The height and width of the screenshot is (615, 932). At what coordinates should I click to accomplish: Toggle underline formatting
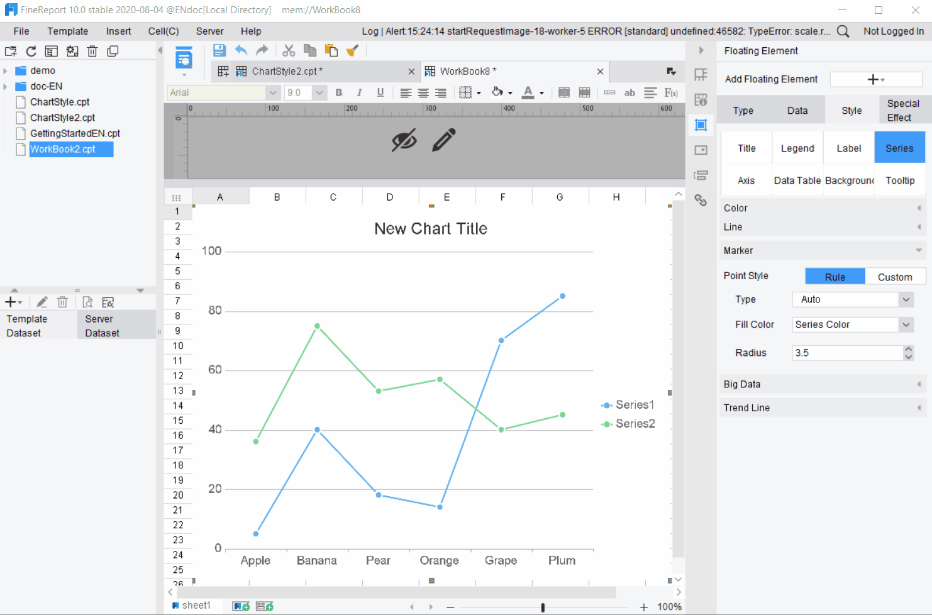pos(380,93)
